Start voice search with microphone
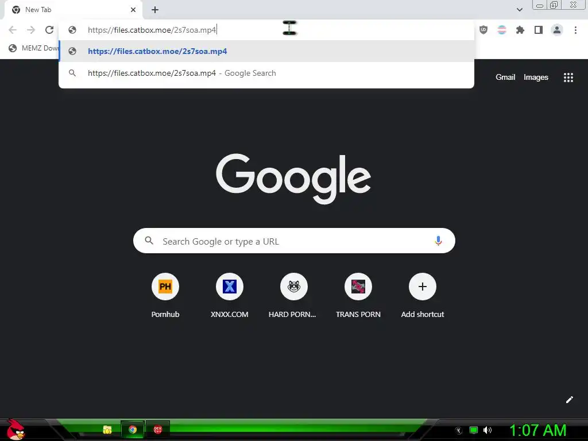Image resolution: width=588 pixels, height=441 pixels. click(x=438, y=241)
